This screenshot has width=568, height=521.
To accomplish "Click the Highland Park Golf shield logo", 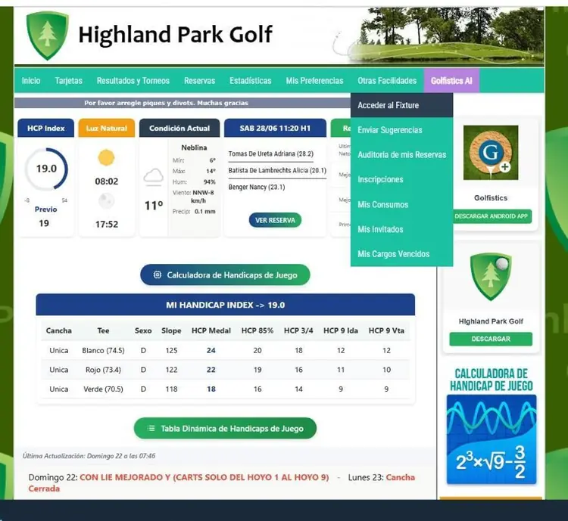I will coord(47,36).
